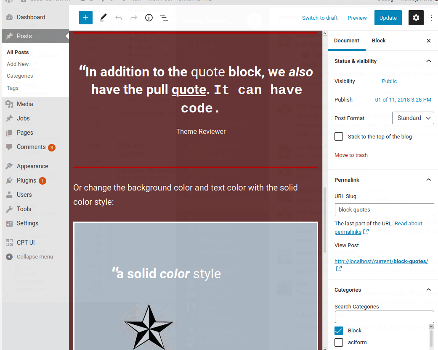The image size is (438, 350).
Task: Switch to the Block tab
Action: coord(378,40)
